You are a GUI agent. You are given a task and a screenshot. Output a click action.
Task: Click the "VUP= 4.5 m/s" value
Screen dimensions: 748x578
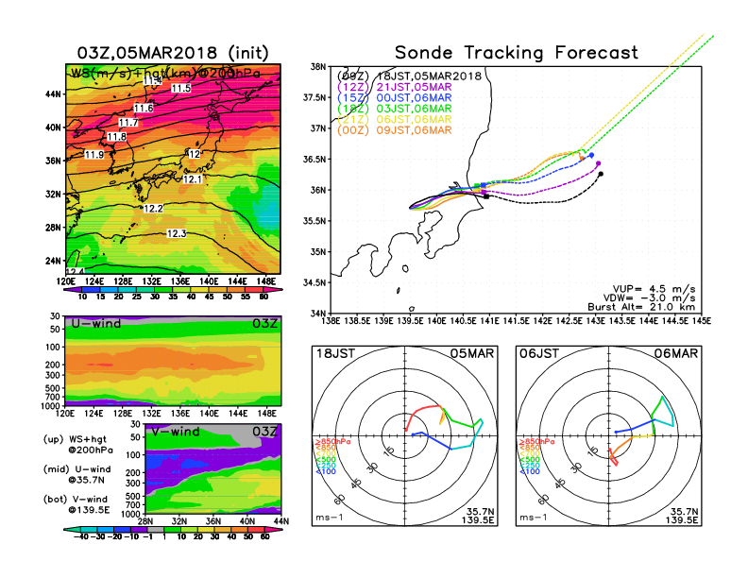654,289
